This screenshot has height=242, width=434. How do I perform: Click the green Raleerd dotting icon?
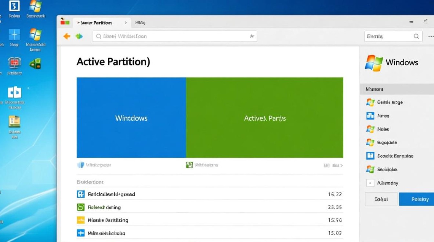[x=81, y=207]
